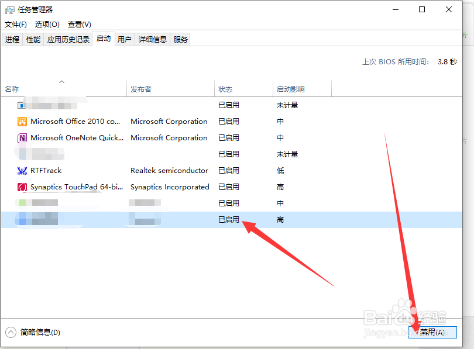The width and height of the screenshot is (474, 349).
Task: Click the 名称 column sort arrow
Action: tap(61, 82)
